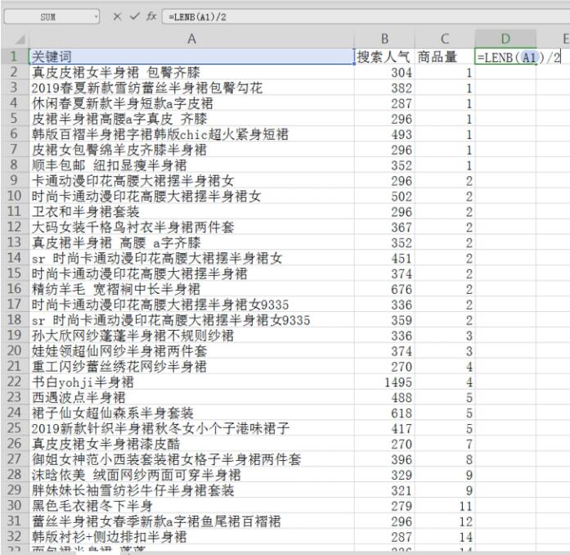Viewport: 570px width, 555px height.
Task: Click cell 皮裙女包臀绵羊皮齐膝半身裙
Action: pyautogui.click(x=191, y=150)
